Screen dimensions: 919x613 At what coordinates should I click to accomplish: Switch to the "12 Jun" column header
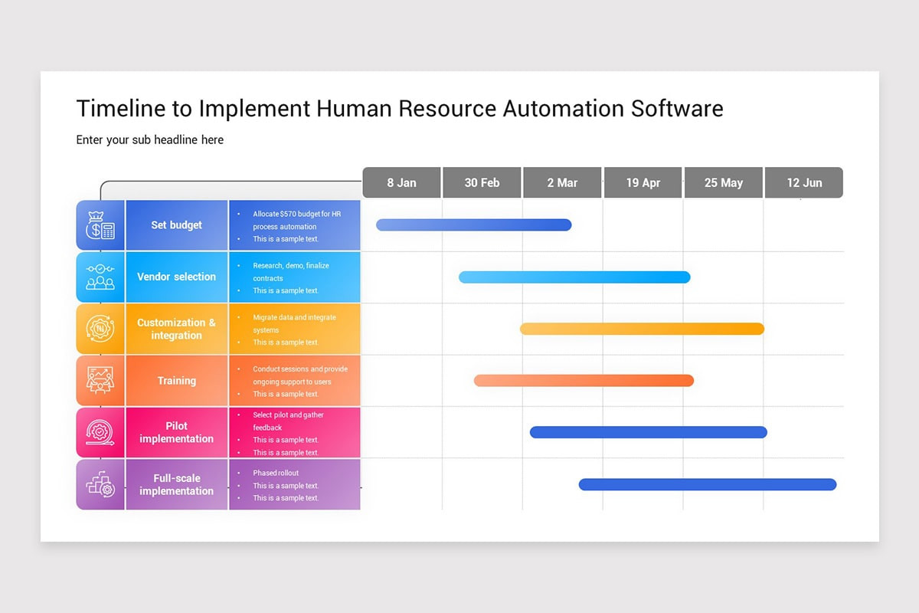point(803,182)
